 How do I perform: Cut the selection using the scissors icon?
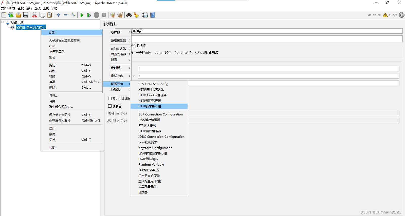coord(35,15)
